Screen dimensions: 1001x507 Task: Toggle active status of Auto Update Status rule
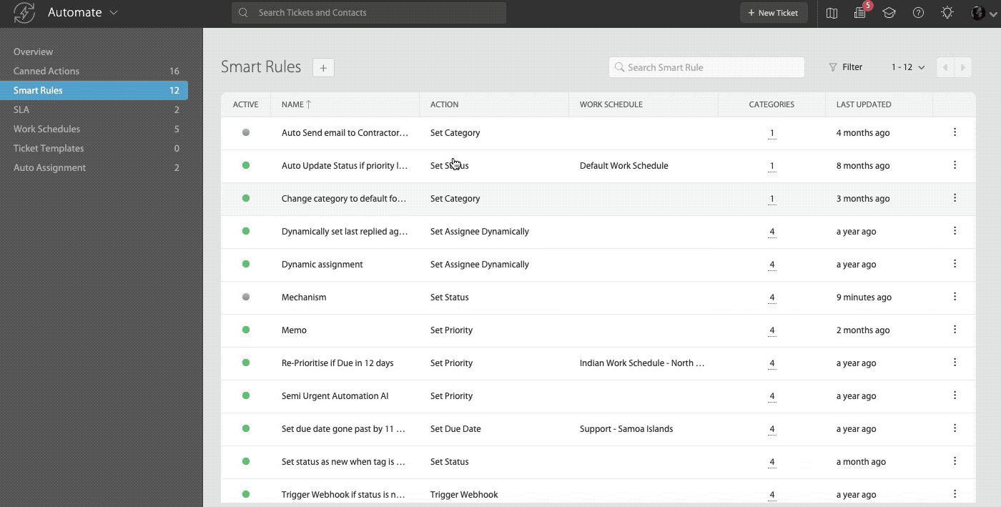coord(246,165)
